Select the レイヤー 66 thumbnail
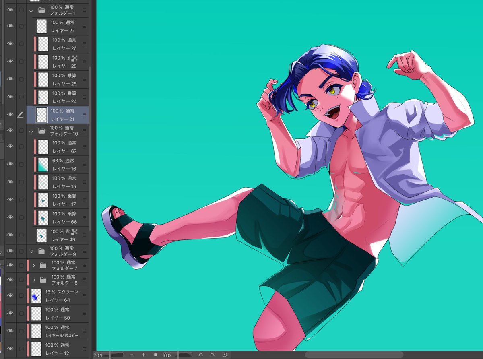The height and width of the screenshot is (359, 483). (x=43, y=218)
